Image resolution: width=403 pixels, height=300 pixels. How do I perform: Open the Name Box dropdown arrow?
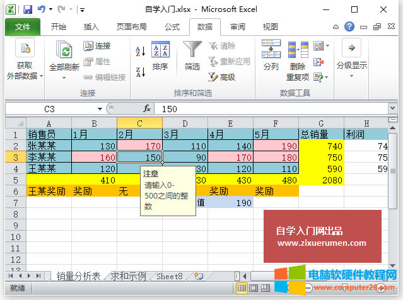100,108
